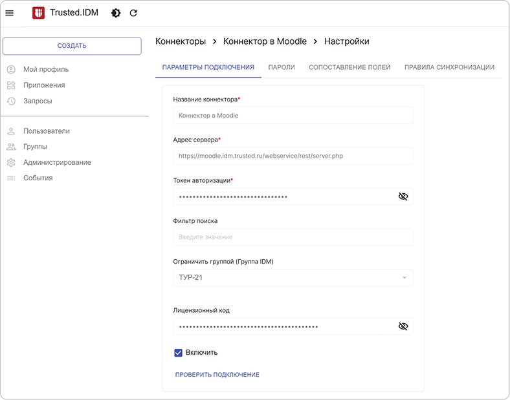
Task: Click the Запросы history icon
Action: click(x=11, y=101)
